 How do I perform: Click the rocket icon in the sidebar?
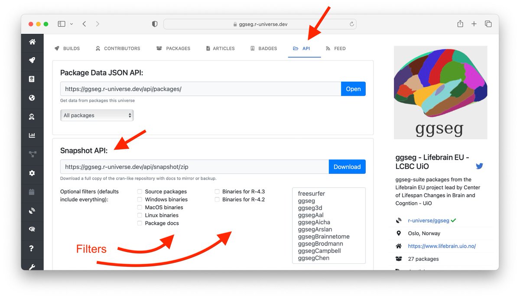[x=32, y=61]
